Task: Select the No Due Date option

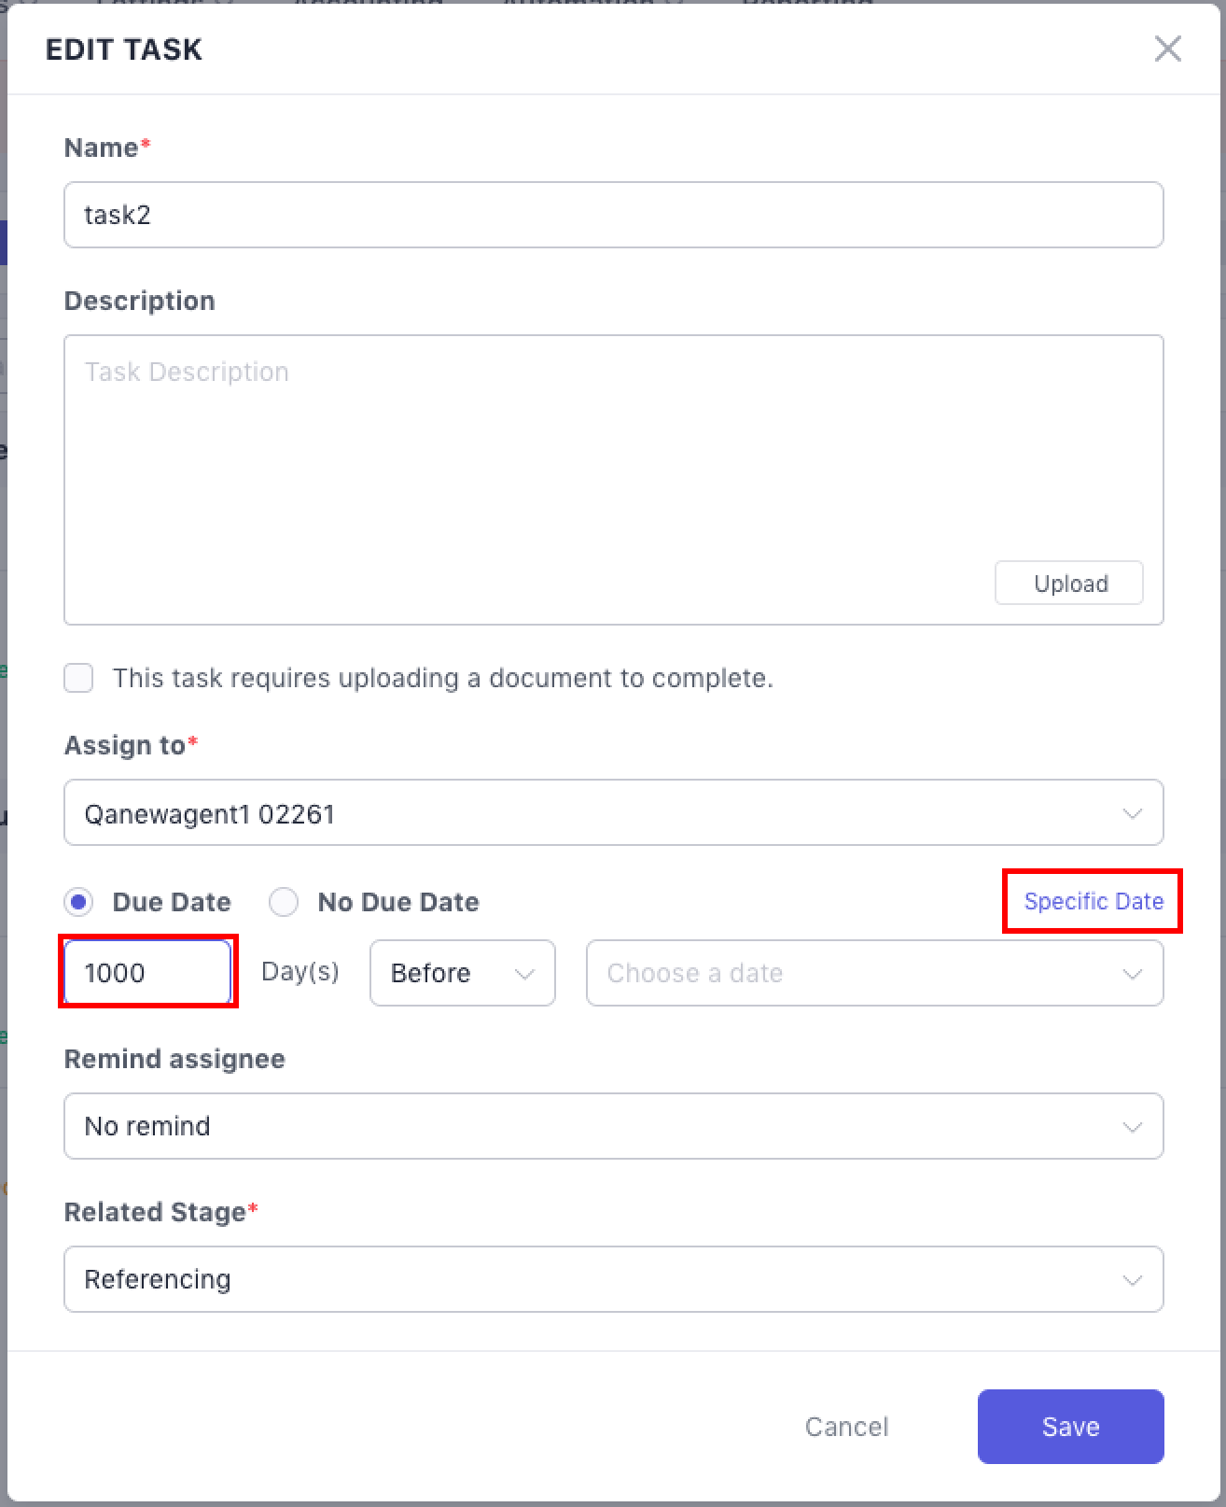Action: tap(284, 902)
